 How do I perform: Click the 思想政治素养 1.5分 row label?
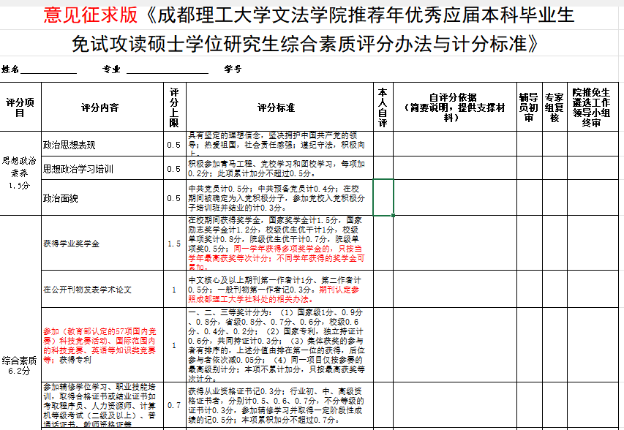coord(17,173)
